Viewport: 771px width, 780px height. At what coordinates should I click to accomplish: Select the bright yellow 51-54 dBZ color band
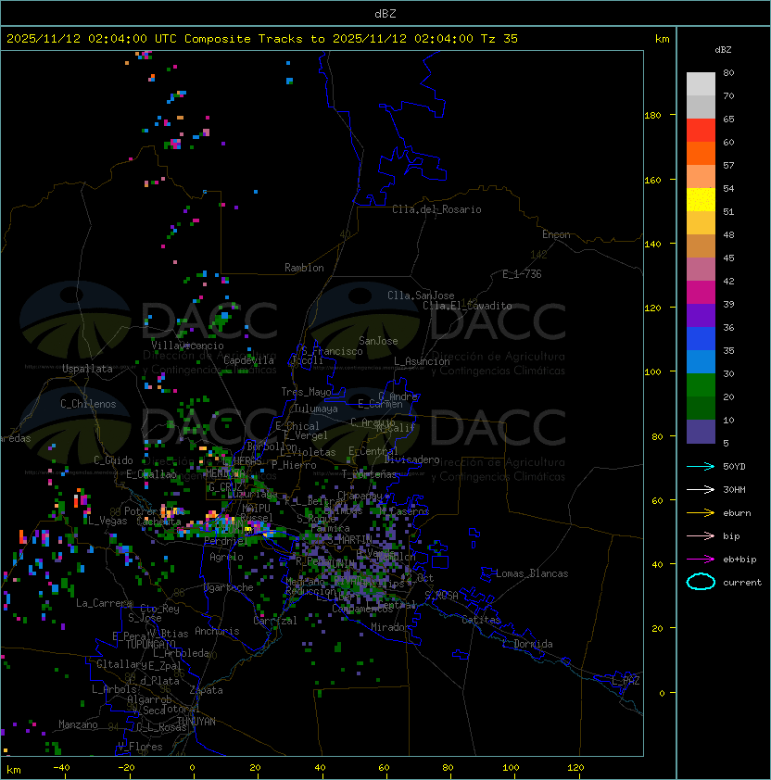pos(701,200)
